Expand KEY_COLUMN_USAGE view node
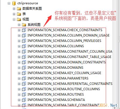 point(19,73)
